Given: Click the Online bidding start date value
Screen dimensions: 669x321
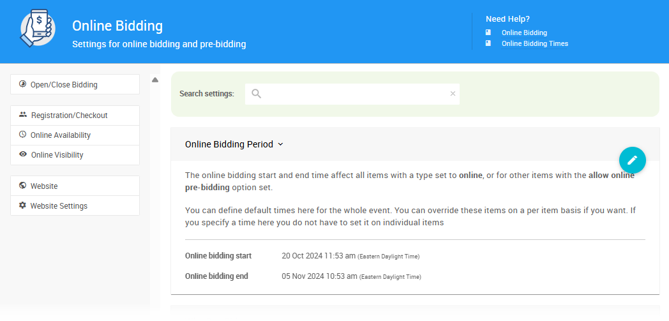Looking at the screenshot, I should coord(319,256).
